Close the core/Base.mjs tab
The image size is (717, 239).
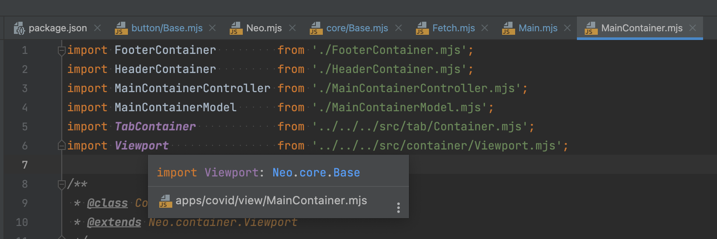point(399,28)
